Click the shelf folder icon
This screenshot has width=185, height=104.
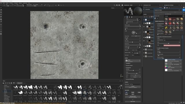(x=3, y=83)
